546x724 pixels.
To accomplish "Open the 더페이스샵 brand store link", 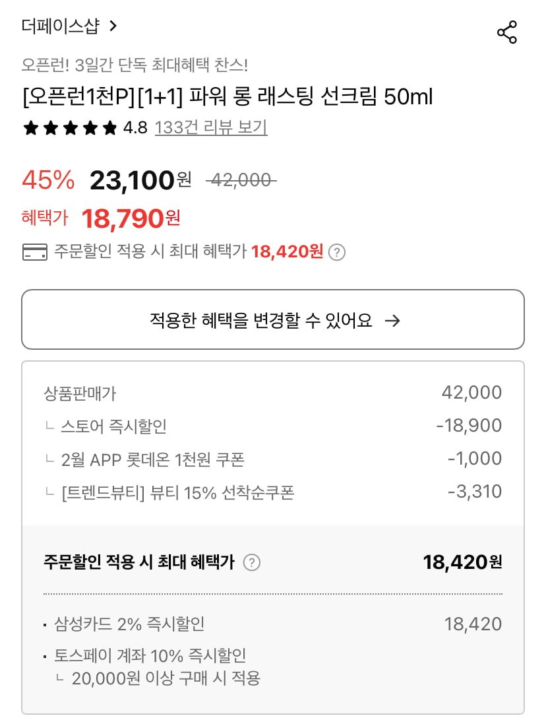I will [60, 26].
